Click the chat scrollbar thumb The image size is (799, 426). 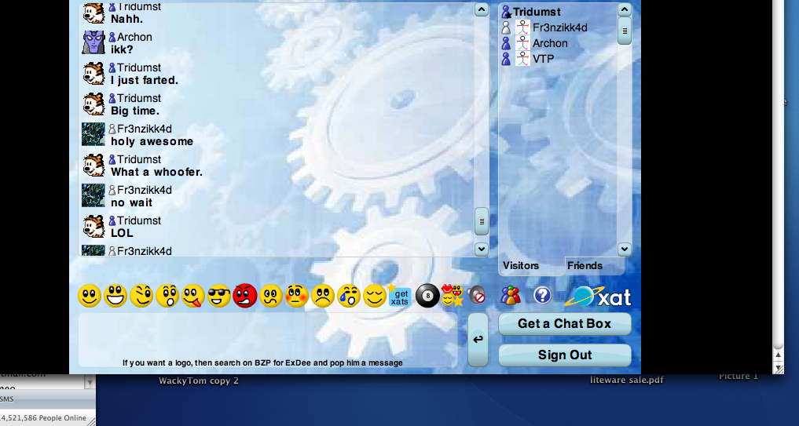coord(482,221)
